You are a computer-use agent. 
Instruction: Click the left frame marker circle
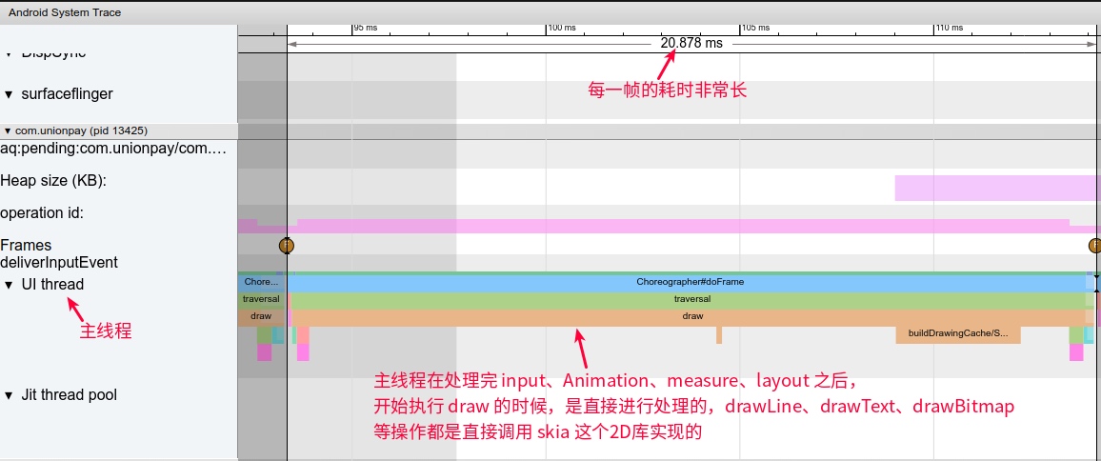point(287,245)
